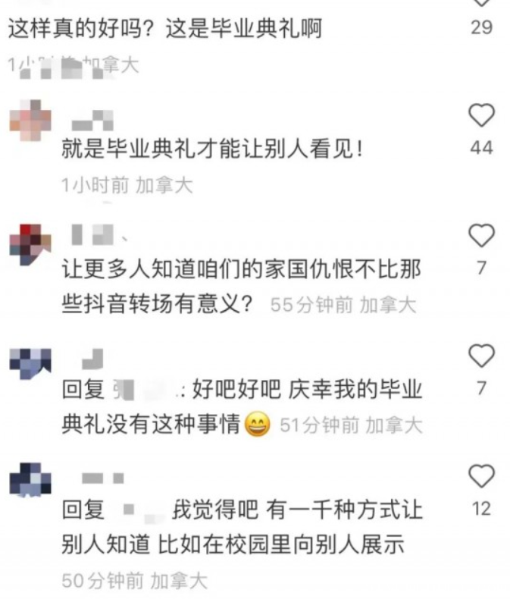Tap comment 就是毕业典礼才能让别人看见
510x599 pixels.
click(x=212, y=149)
